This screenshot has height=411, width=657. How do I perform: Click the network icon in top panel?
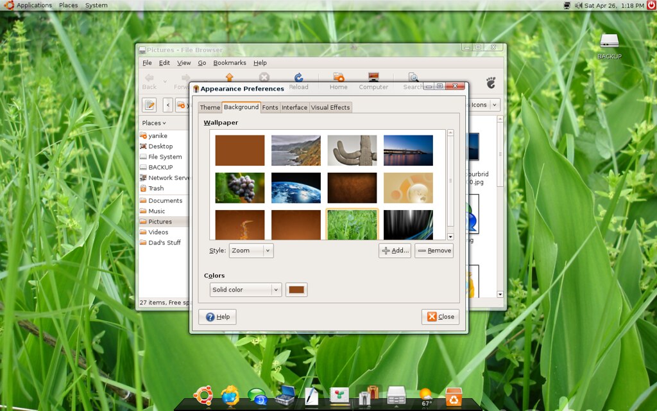click(x=567, y=5)
